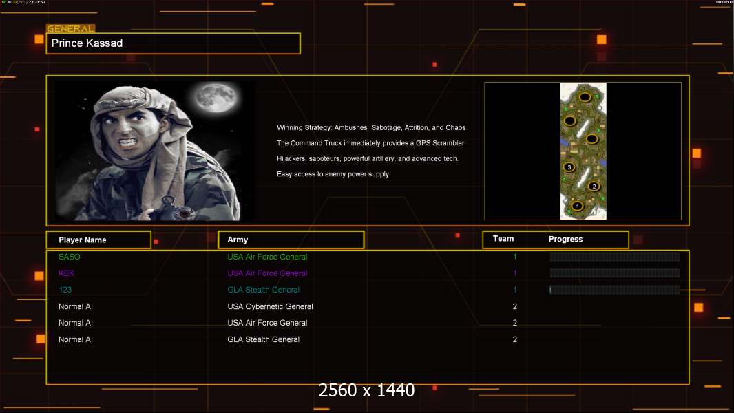
Task: Click the 'Easy access to enemy power supply' line
Action: click(x=333, y=174)
